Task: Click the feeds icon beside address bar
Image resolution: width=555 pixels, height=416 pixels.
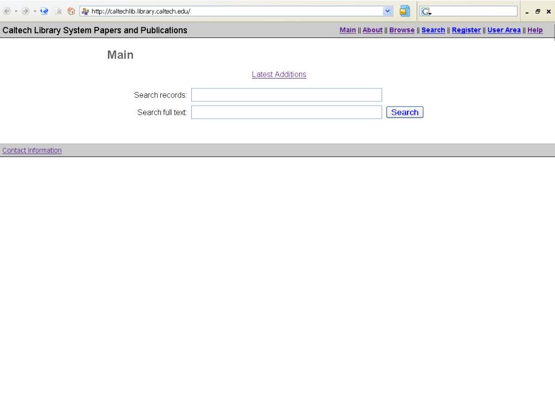Action: 404,11
